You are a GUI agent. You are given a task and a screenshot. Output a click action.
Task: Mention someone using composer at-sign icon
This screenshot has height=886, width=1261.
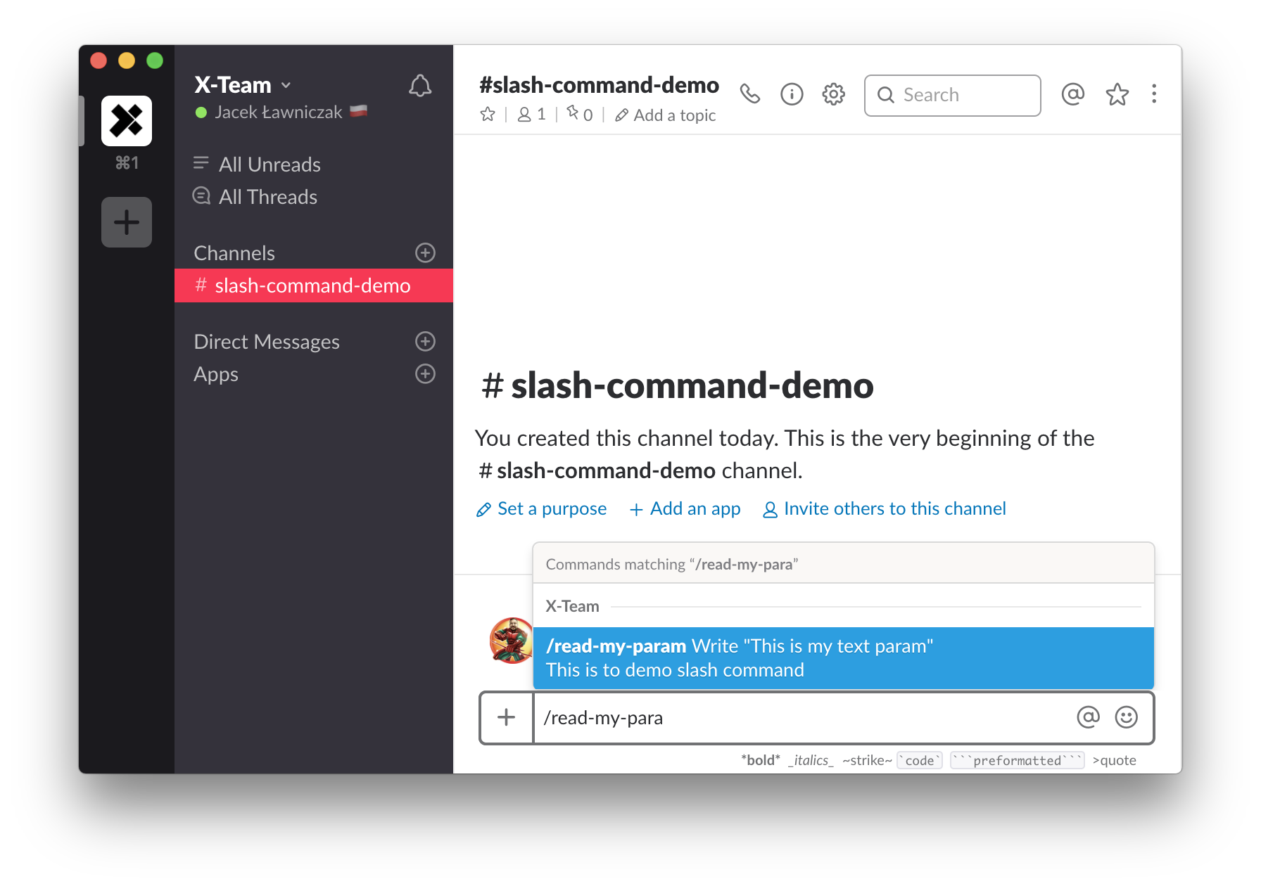point(1088,717)
